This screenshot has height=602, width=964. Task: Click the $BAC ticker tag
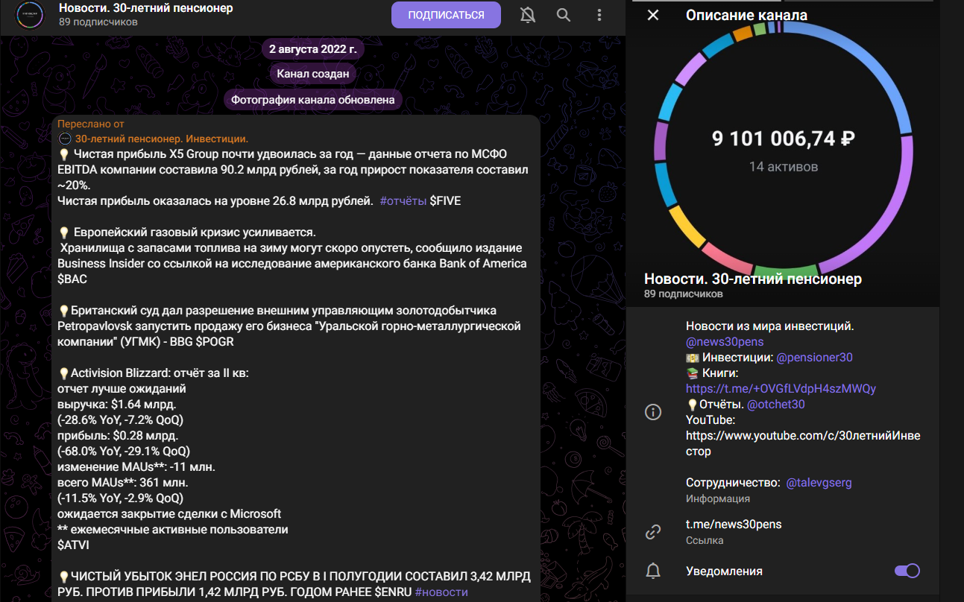(72, 279)
